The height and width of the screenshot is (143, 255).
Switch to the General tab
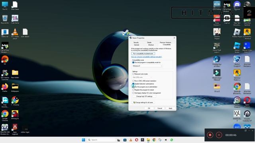[x=136, y=45]
